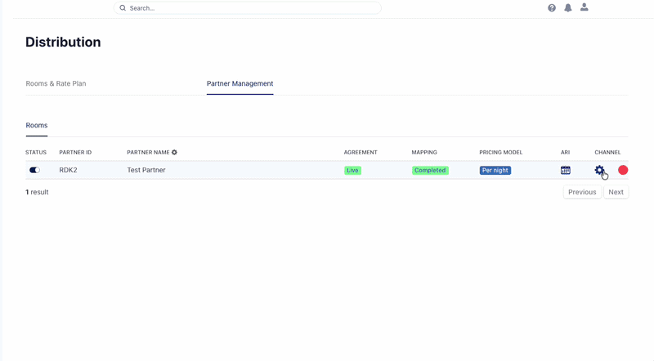Click the Per night pricing badge
Image resolution: width=654 pixels, height=361 pixels.
495,170
